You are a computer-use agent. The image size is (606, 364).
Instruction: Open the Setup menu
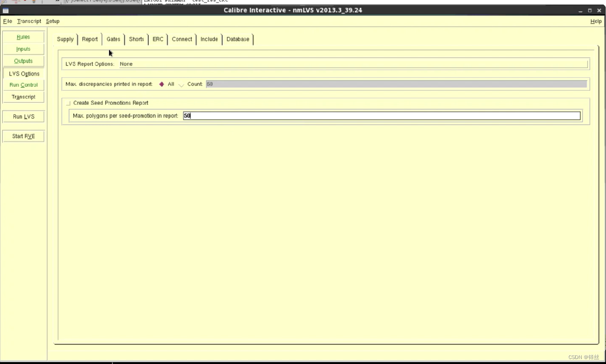[52, 21]
